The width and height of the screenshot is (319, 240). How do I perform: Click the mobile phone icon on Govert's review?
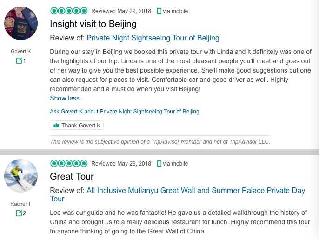[159, 11]
